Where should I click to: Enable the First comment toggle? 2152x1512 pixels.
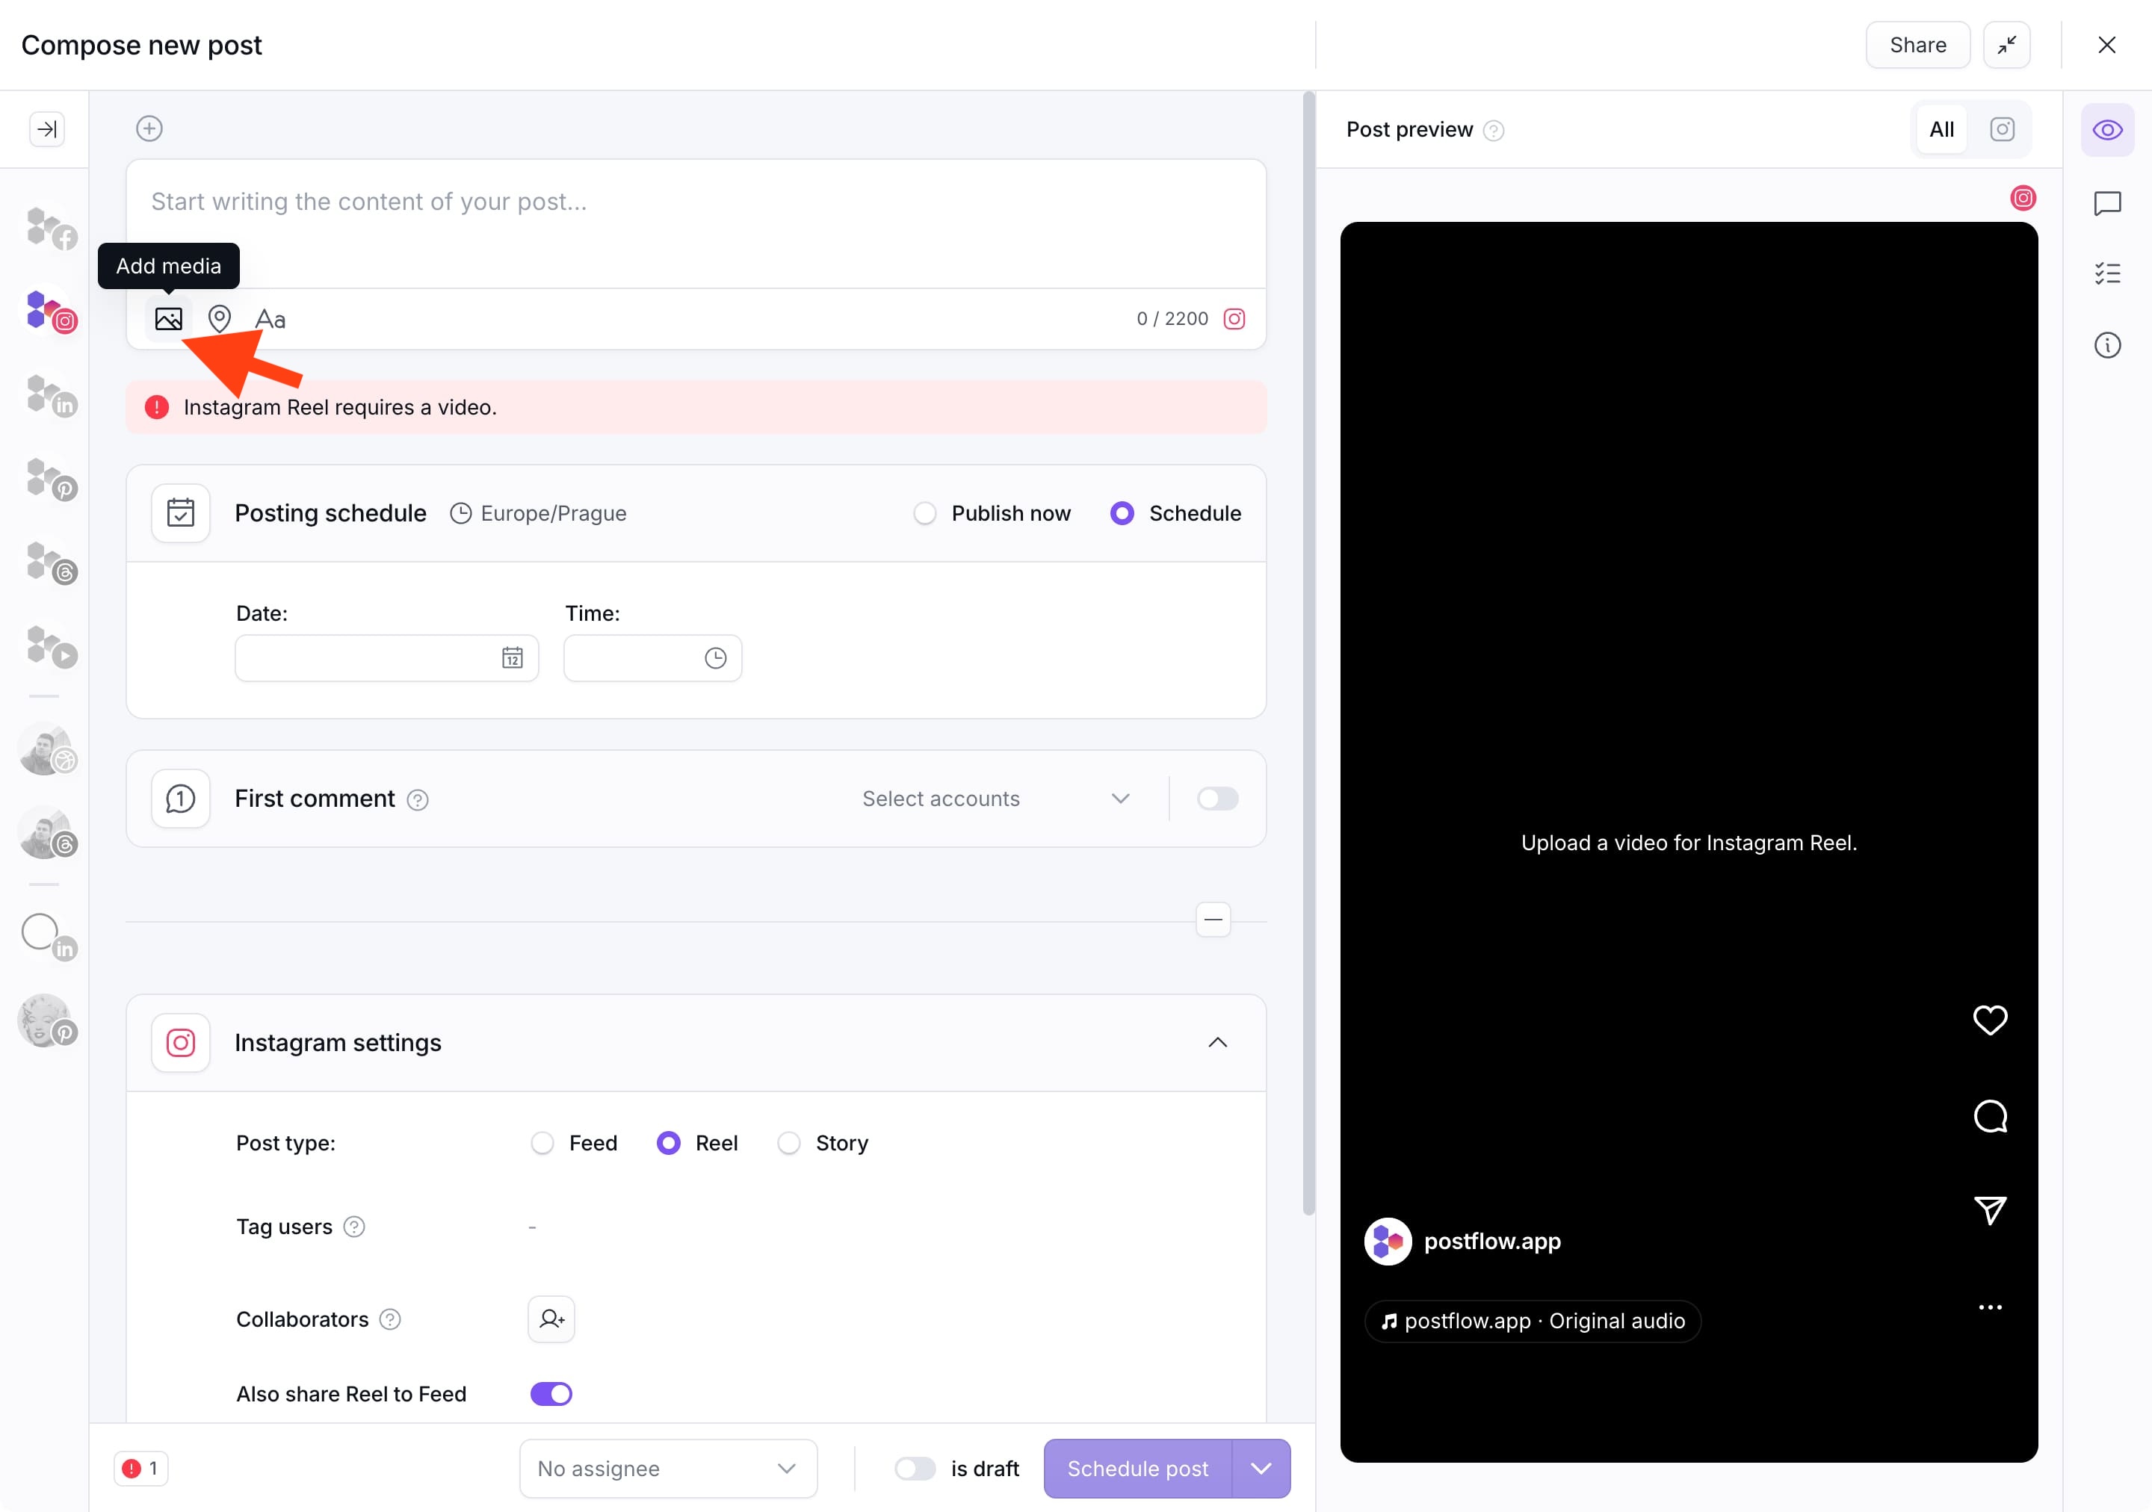pyautogui.click(x=1216, y=798)
